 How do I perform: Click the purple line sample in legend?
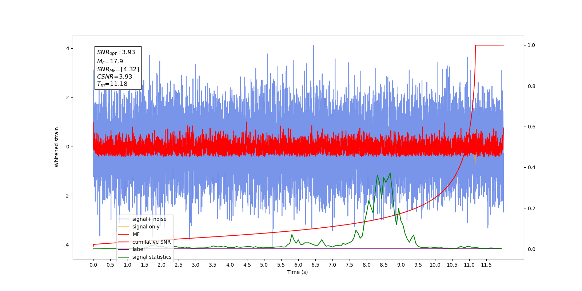[124, 250]
